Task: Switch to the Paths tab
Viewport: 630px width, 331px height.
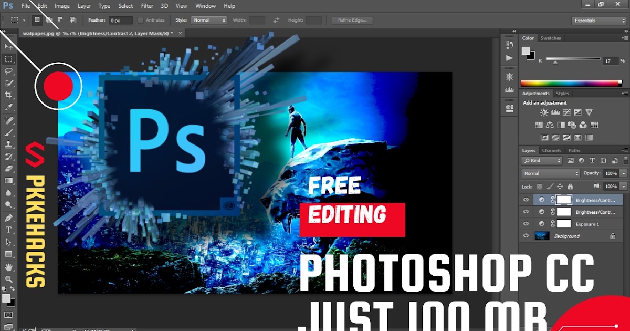Action: [x=574, y=151]
